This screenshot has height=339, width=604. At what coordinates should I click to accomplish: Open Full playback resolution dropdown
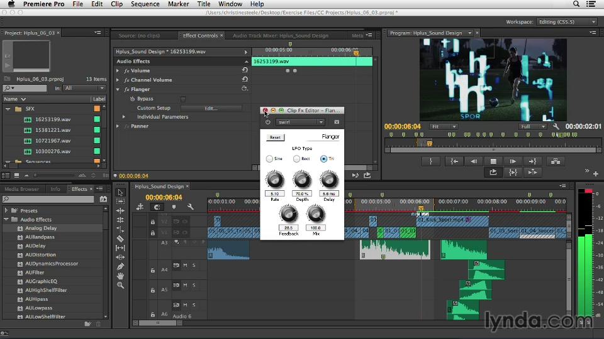[x=533, y=126]
